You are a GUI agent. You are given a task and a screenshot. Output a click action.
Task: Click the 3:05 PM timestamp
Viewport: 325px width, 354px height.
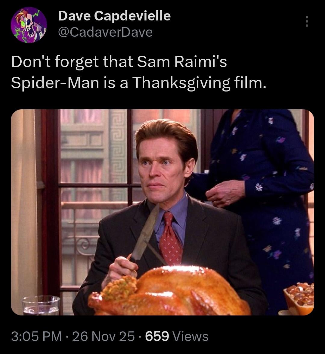37,336
